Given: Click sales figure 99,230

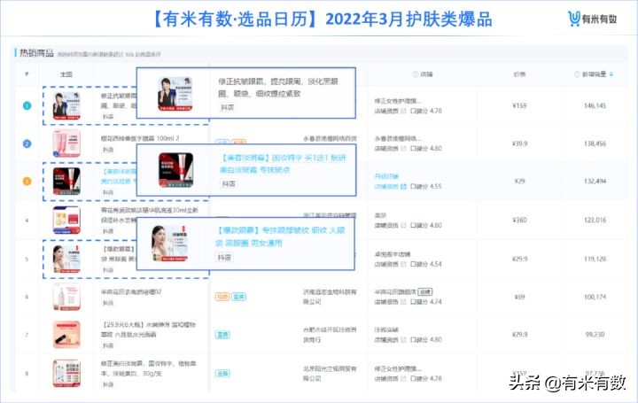Looking at the screenshot, I should [x=595, y=335].
